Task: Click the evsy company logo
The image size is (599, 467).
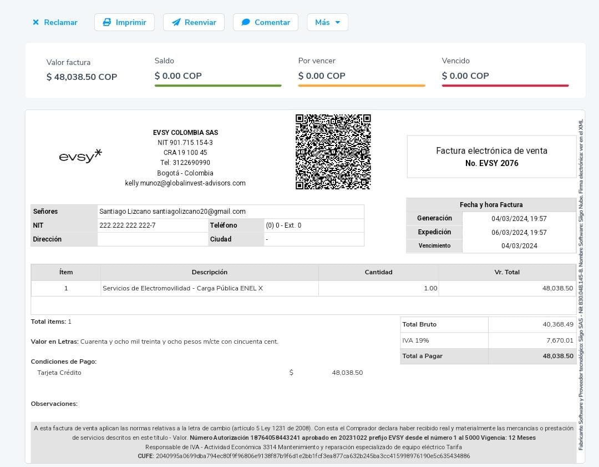Action: coord(80,156)
